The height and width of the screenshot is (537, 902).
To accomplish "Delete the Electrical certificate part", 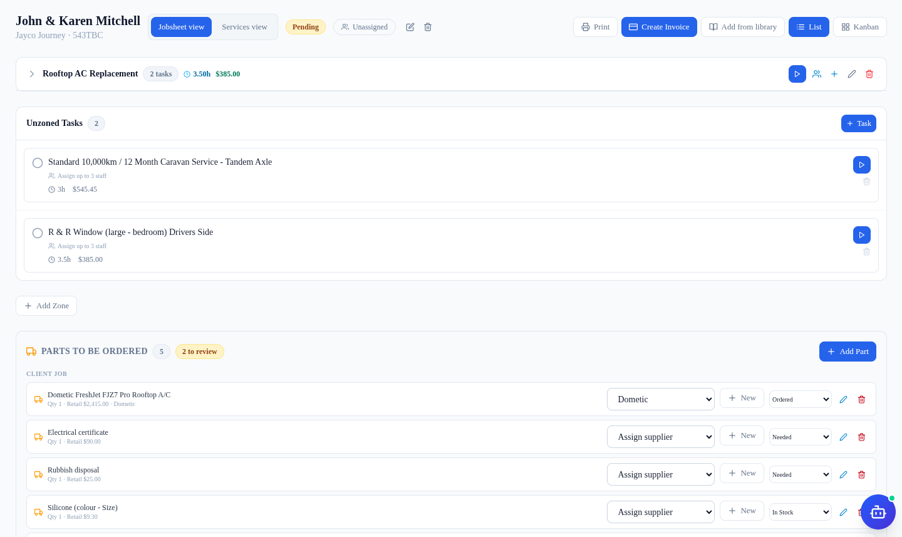I will tap(862, 437).
